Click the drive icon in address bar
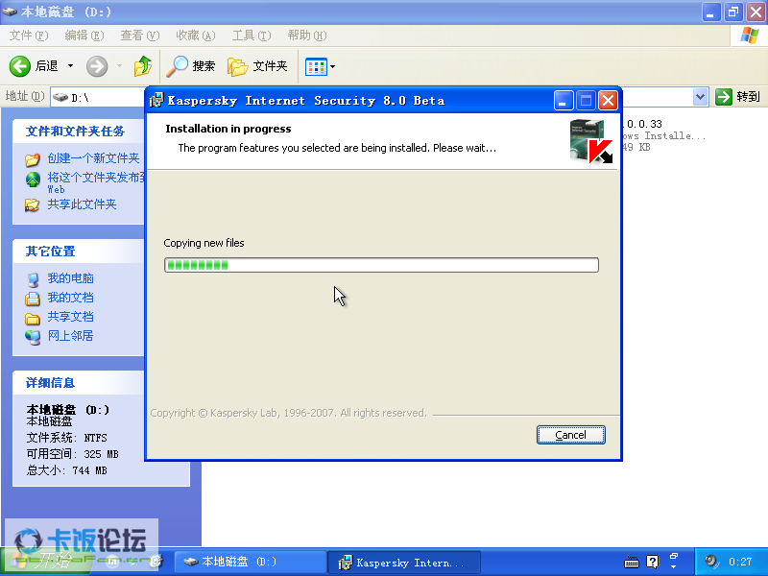 coord(60,98)
